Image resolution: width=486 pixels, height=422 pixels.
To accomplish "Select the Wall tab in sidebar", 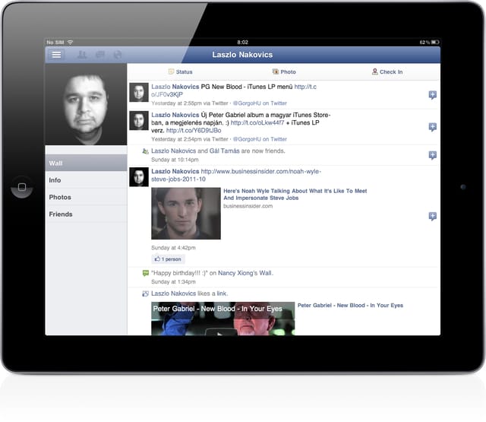I will [x=86, y=163].
